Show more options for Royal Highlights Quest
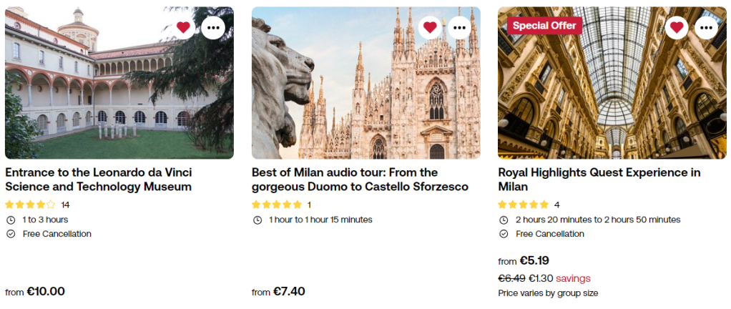731x309 pixels. tap(706, 28)
